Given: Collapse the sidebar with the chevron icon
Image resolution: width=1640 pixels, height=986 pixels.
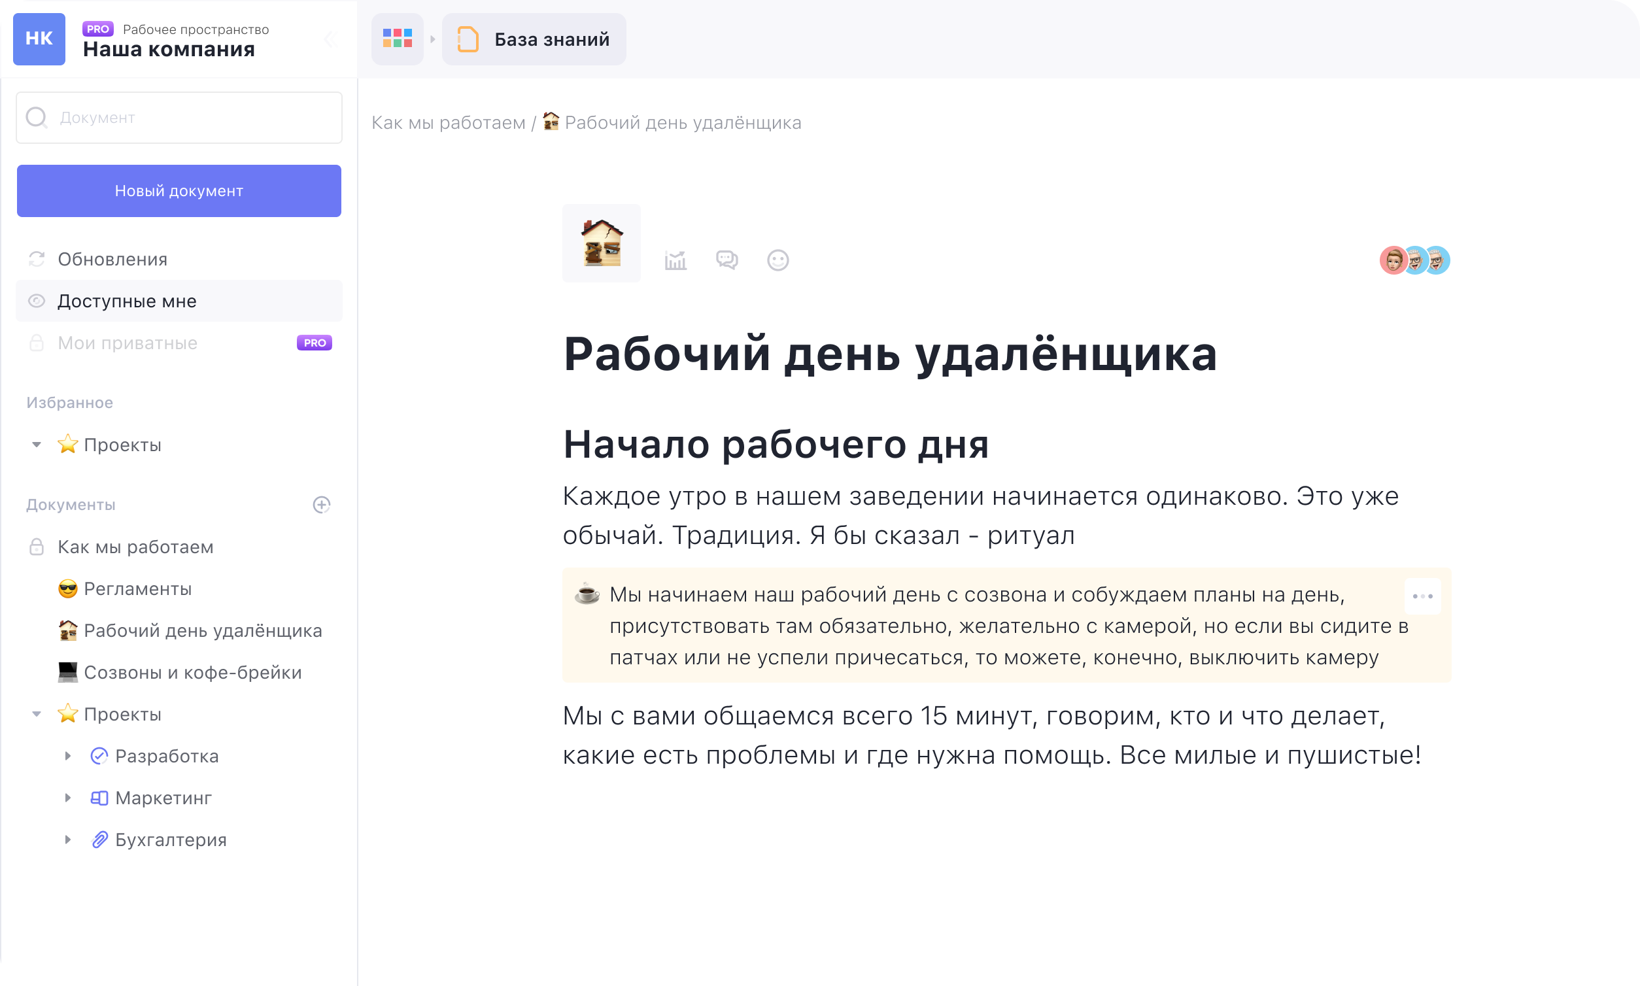Looking at the screenshot, I should point(330,39).
